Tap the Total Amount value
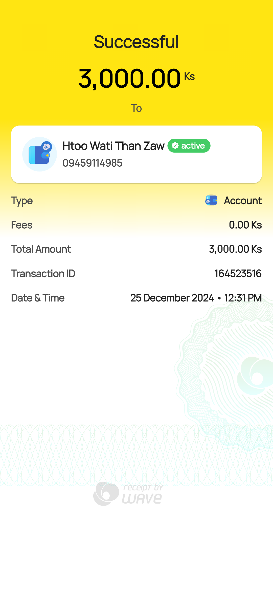 click(235, 249)
